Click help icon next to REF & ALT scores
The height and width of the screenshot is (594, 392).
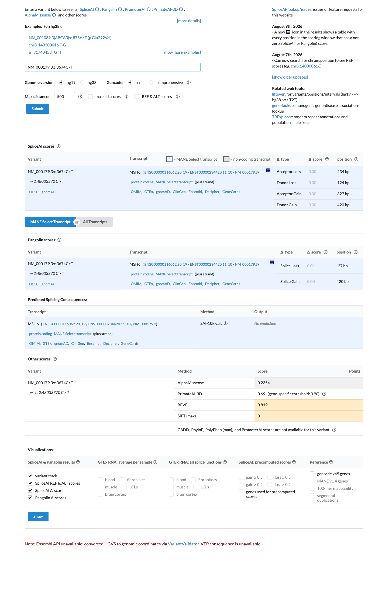coord(178,97)
